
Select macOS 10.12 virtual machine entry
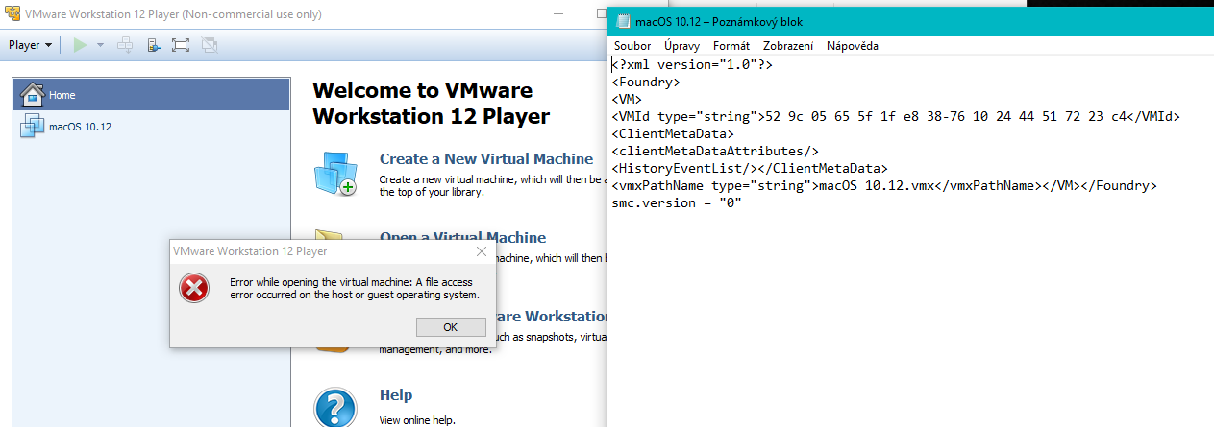coord(152,126)
